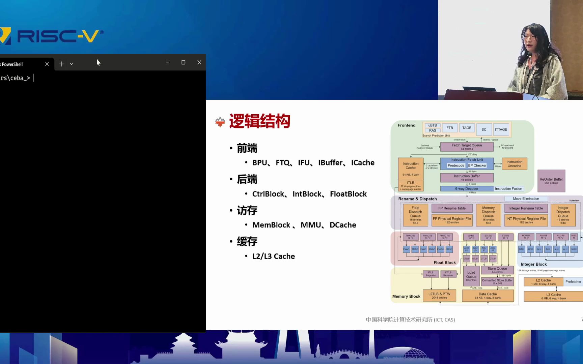The height and width of the screenshot is (364, 583).
Task: Click the Move Elimination box
Action: pos(526,199)
